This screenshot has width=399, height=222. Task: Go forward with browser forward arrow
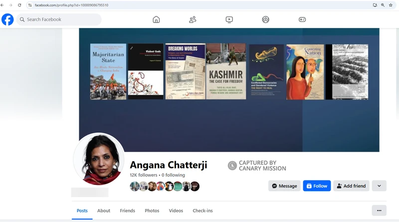pyautogui.click(x=10, y=5)
